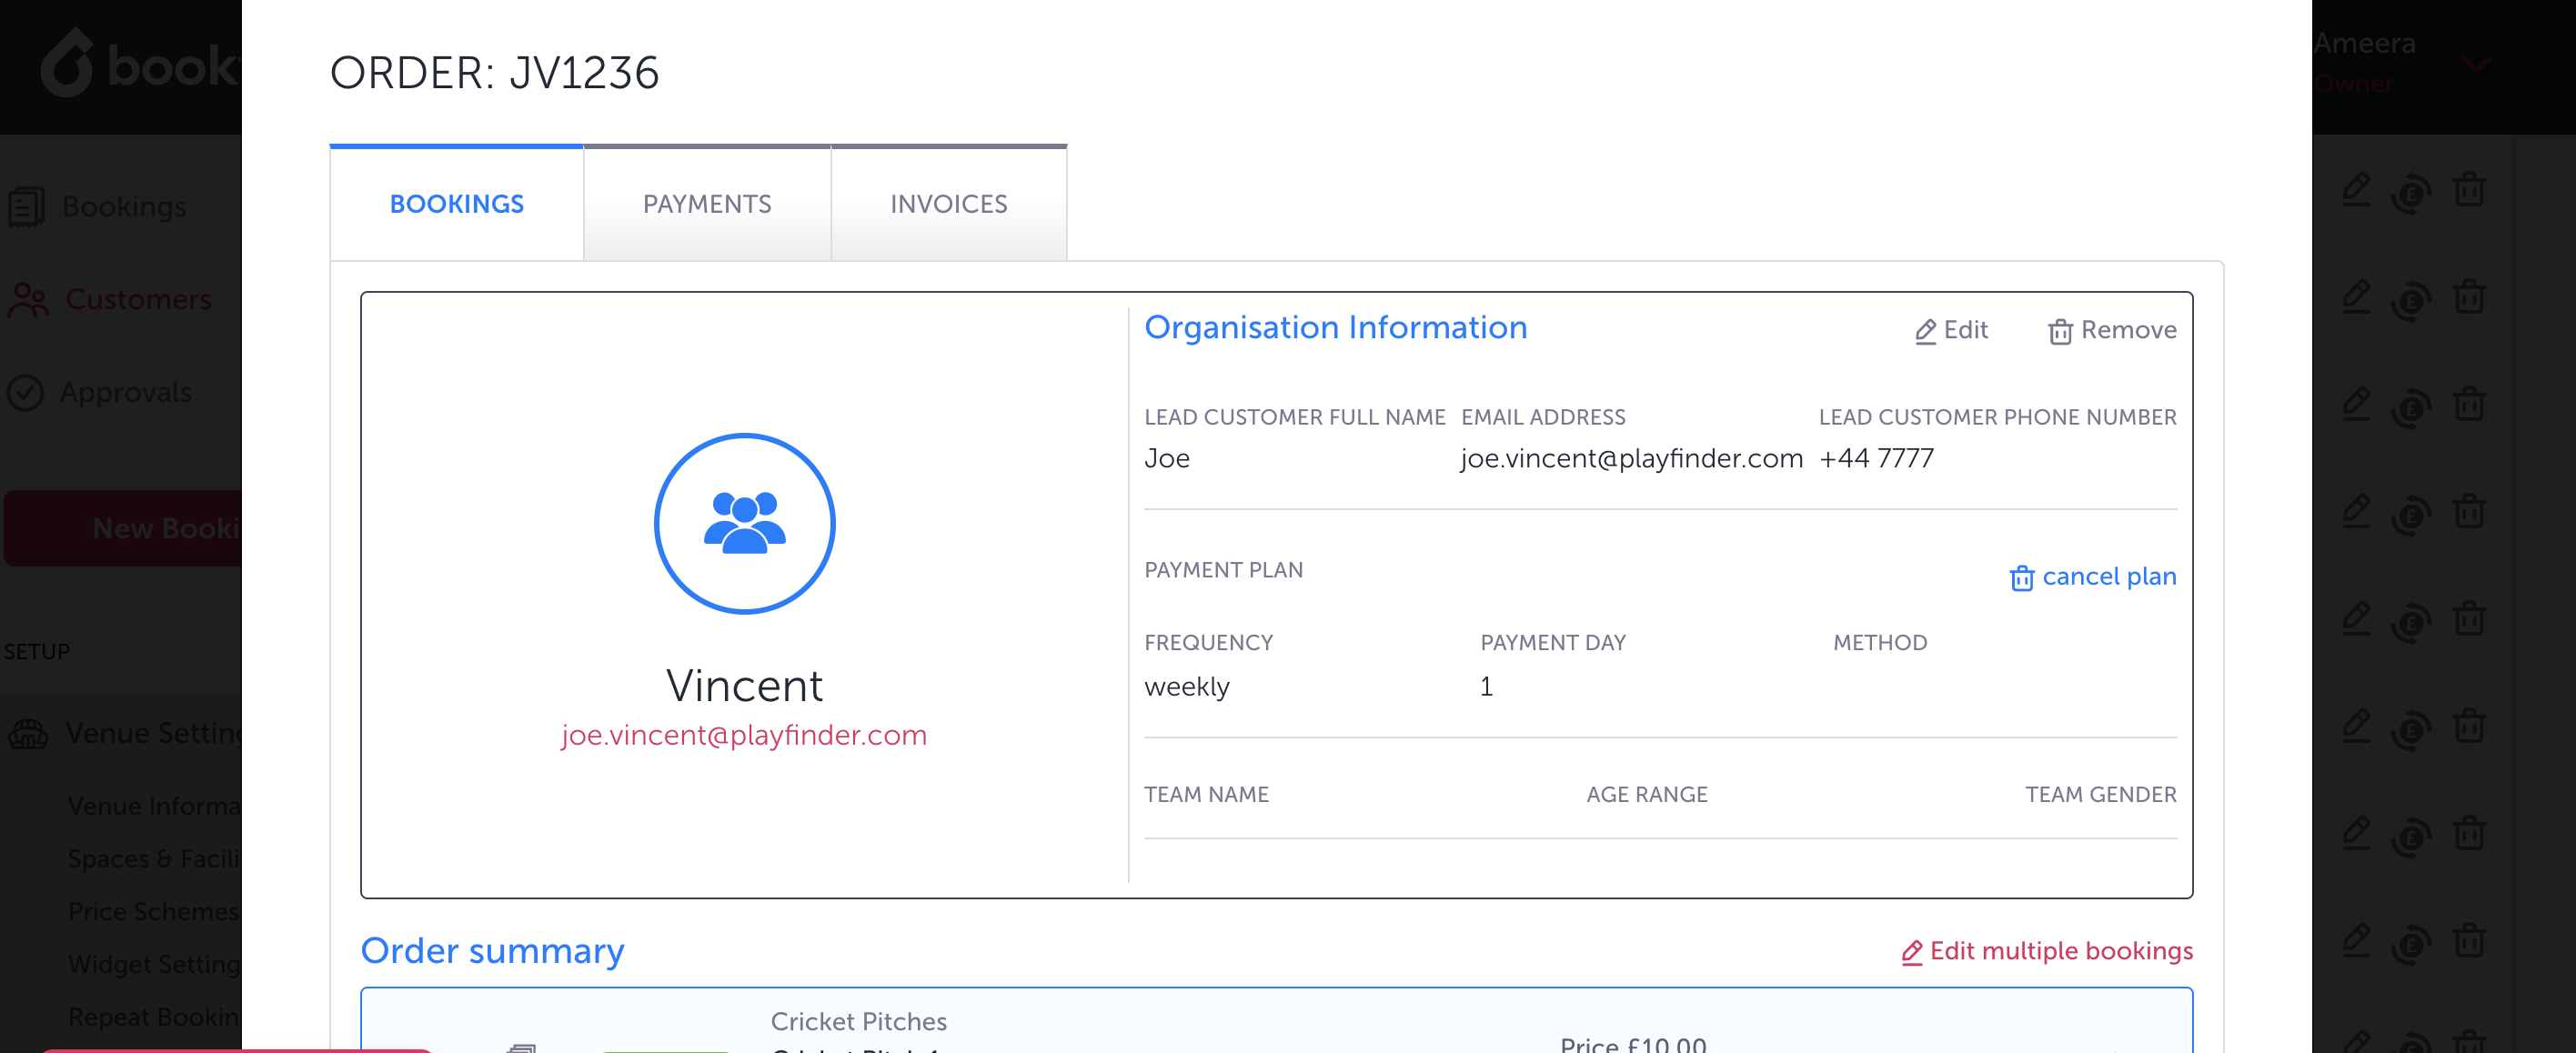Click the Order summary heading
Viewport: 2576px width, 1053px height.
492,950
